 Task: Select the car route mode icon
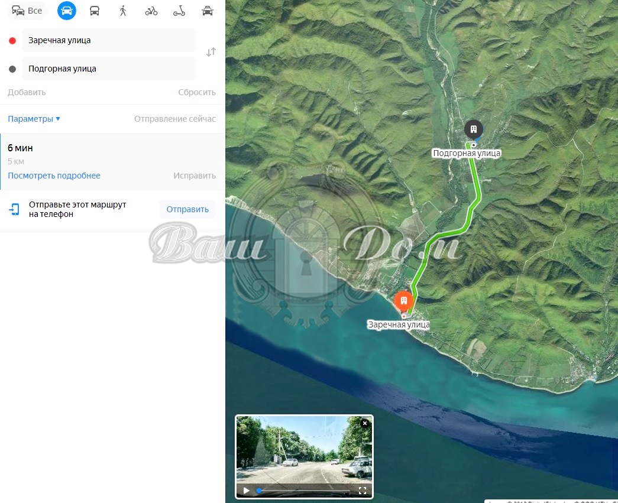coord(67,11)
